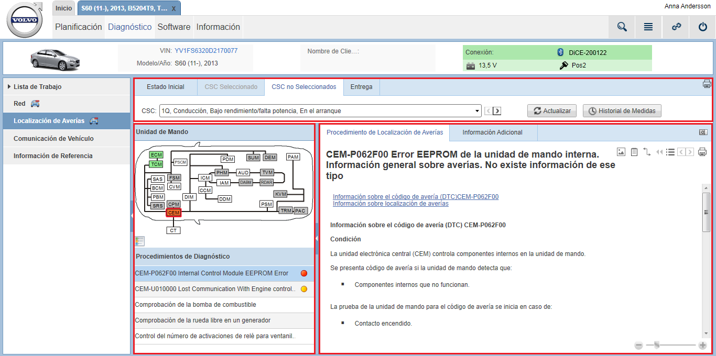The image size is (716, 356).
Task: Close the S60 (11-), 2013 vehicle tab
Action: 173,8
